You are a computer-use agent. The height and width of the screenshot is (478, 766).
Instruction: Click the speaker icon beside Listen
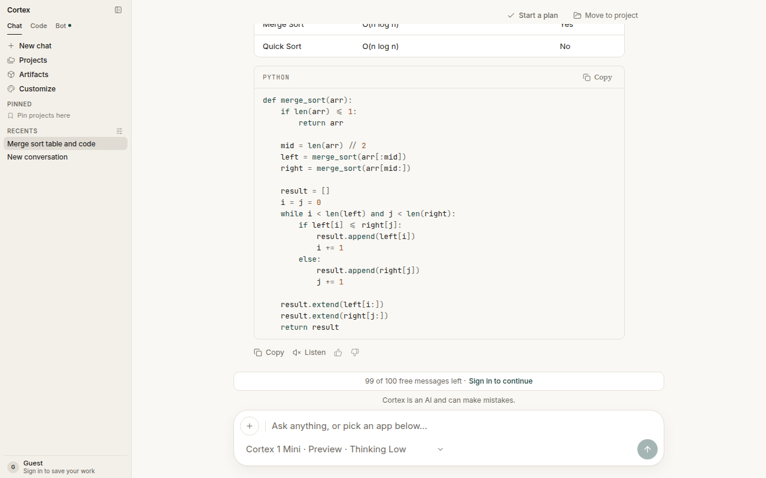tap(297, 353)
